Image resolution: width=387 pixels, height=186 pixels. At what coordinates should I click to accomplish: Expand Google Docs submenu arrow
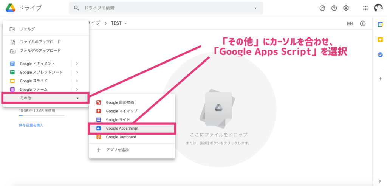(77, 64)
